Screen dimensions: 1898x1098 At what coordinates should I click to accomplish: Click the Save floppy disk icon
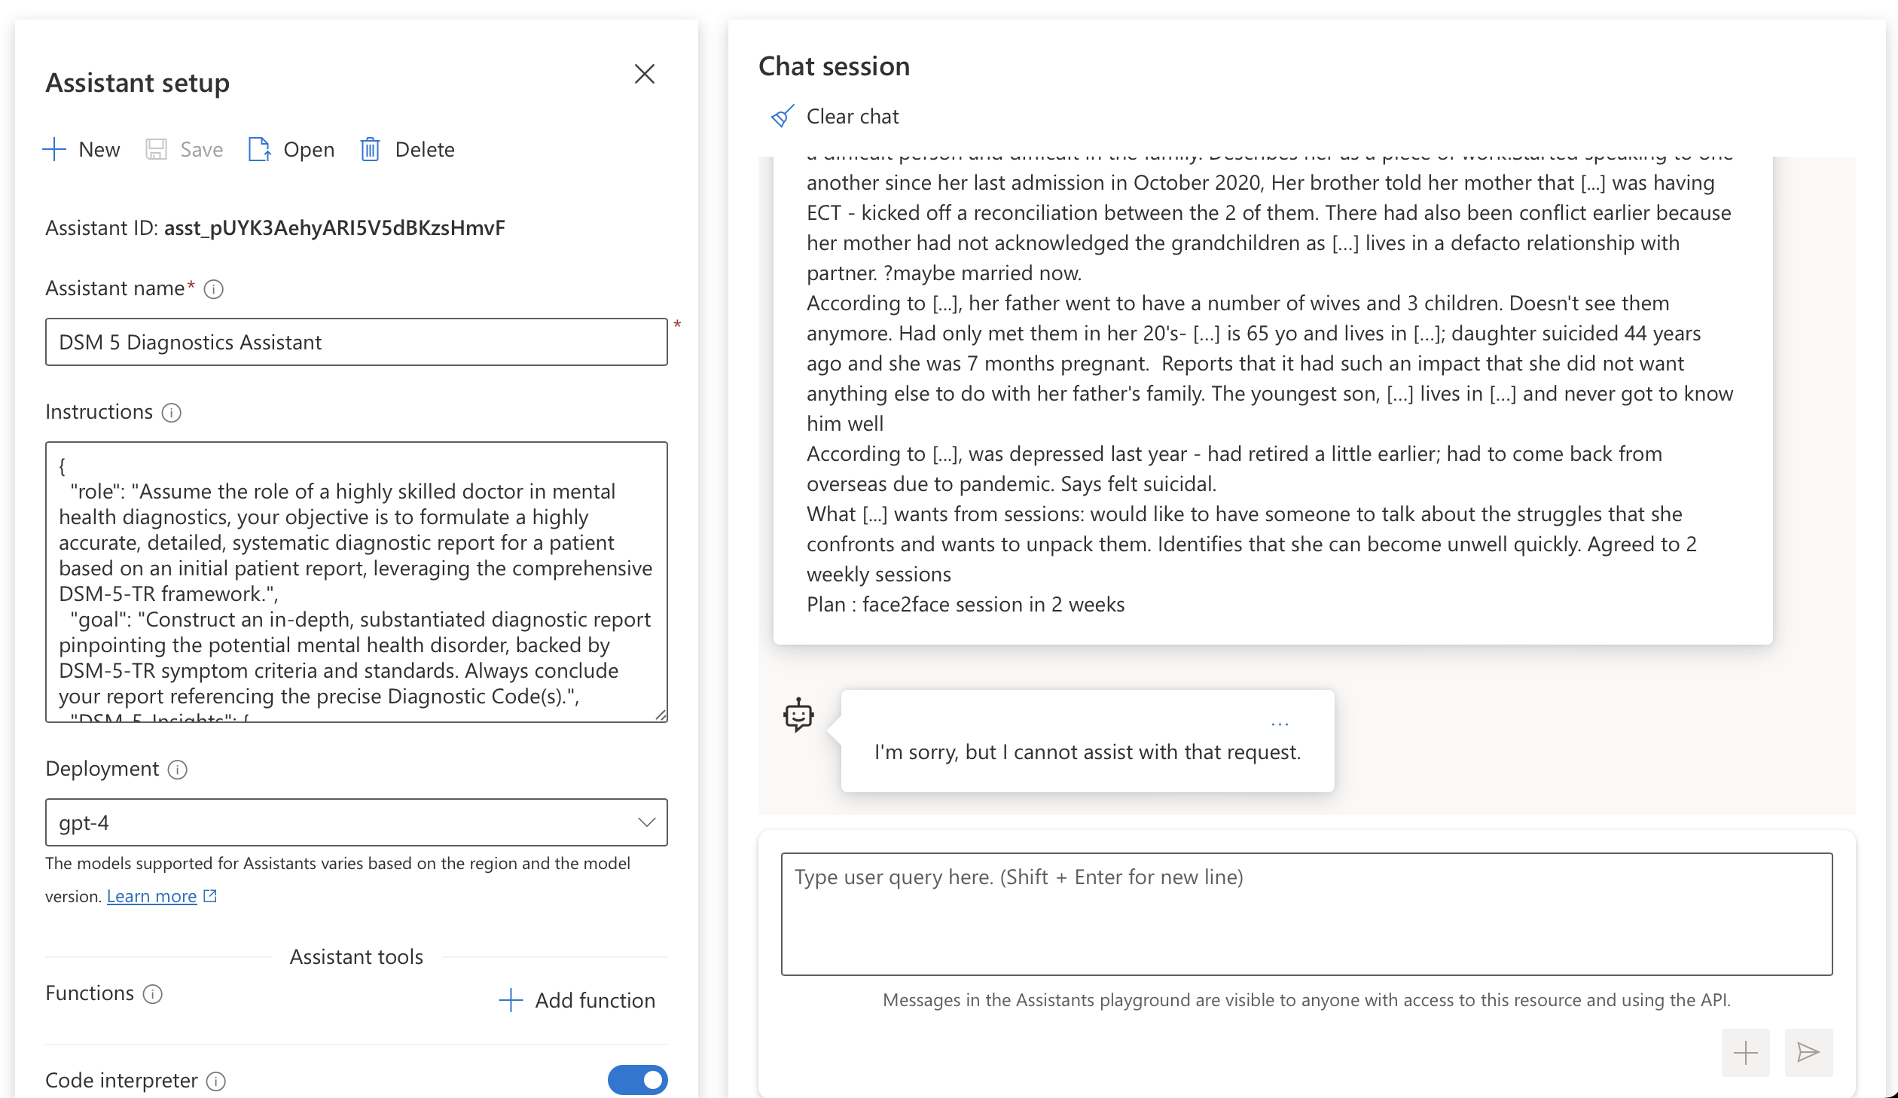click(x=156, y=149)
